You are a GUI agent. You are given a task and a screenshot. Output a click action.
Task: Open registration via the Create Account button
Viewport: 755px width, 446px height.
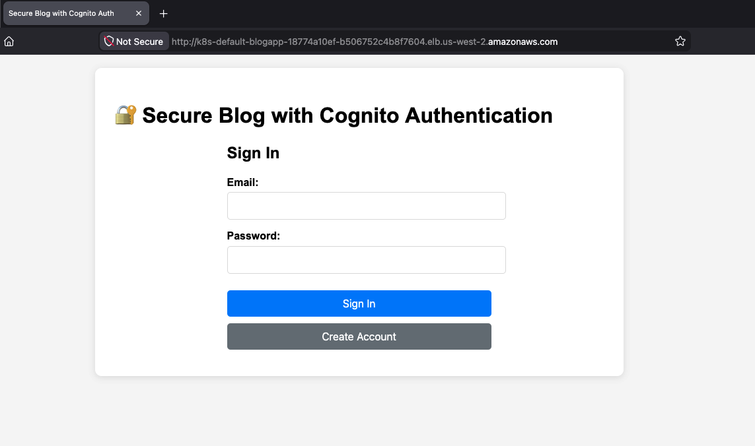click(359, 336)
